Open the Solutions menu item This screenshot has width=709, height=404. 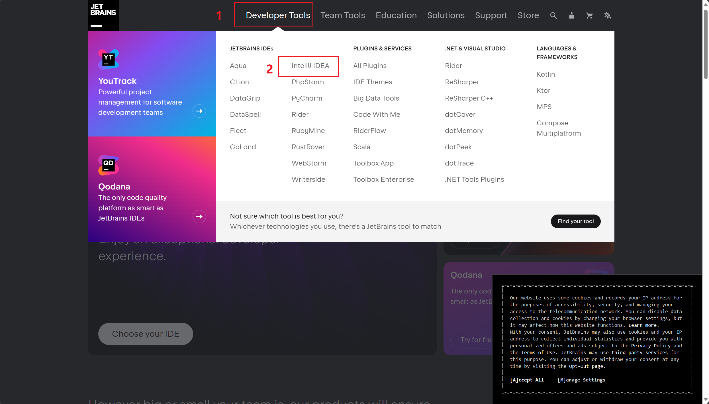(x=446, y=15)
